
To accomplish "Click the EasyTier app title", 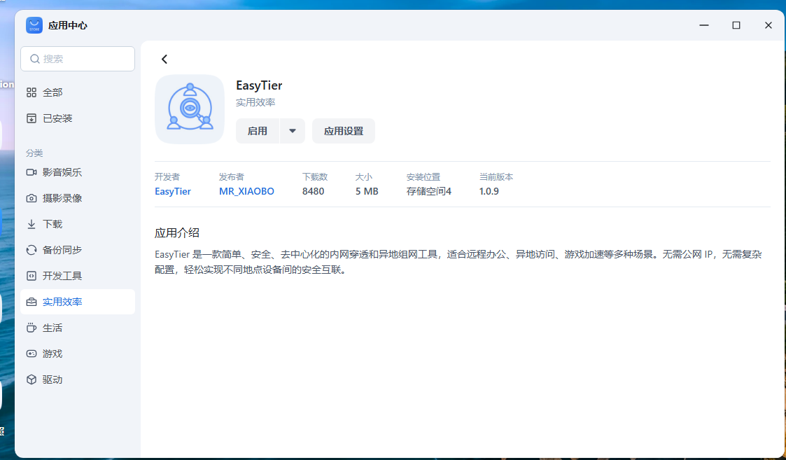I will [259, 85].
